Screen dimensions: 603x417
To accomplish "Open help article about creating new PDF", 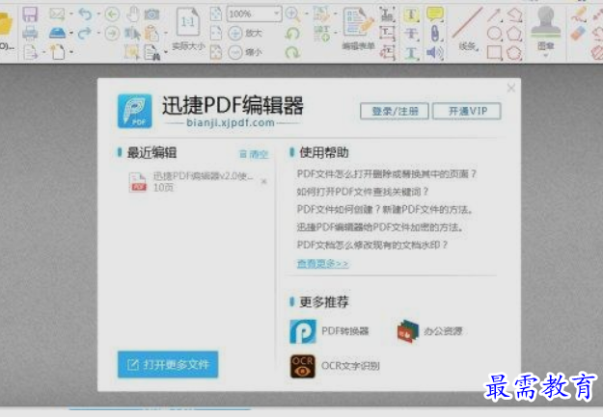I will 385,209.
